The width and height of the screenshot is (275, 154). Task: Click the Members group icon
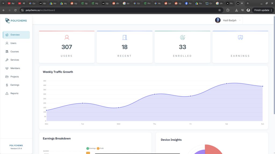[7, 68]
